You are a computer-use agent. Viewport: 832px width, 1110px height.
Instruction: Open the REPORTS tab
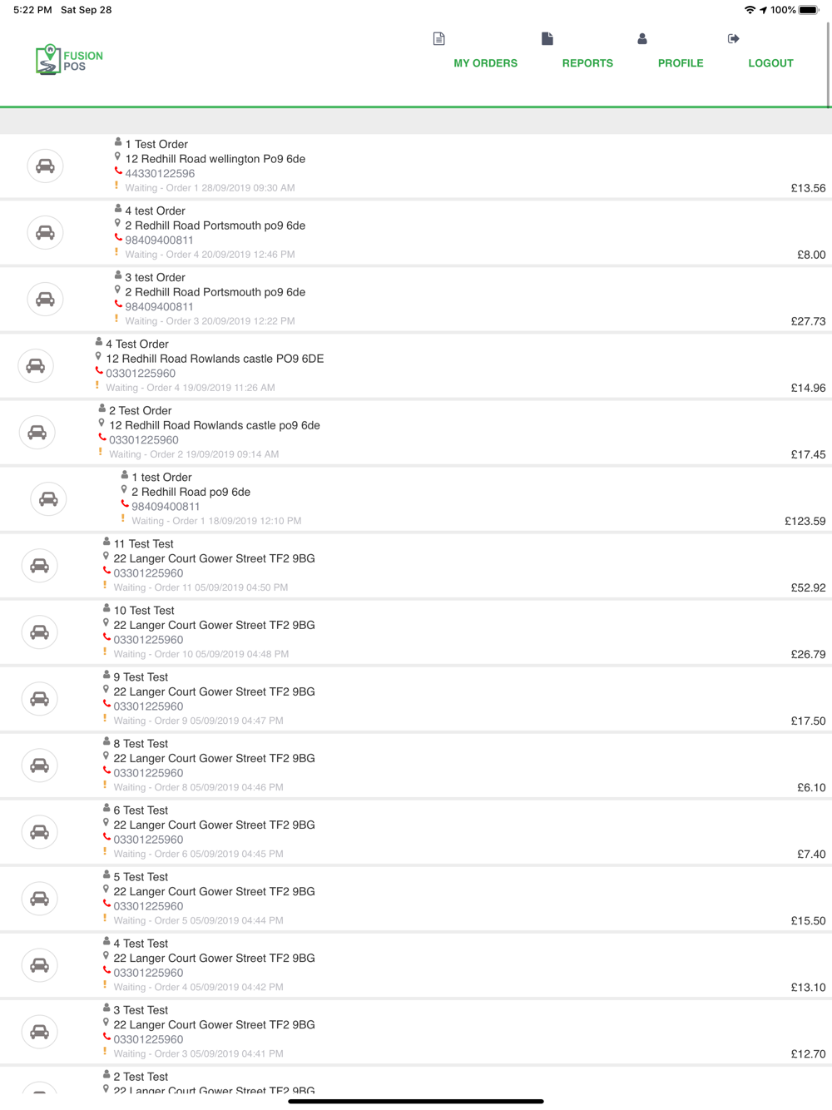587,63
